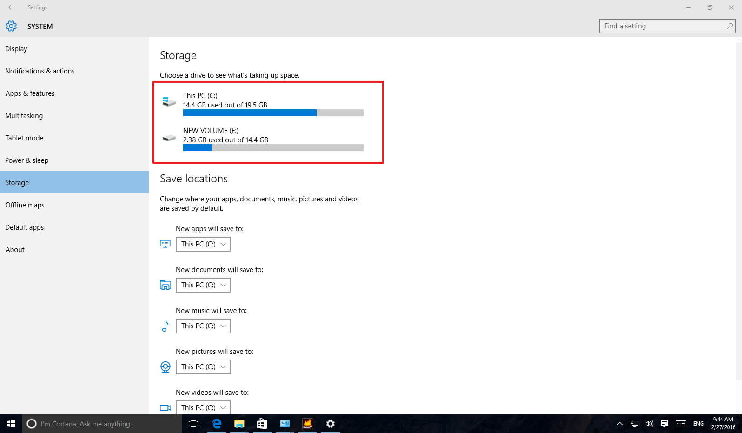This screenshot has height=433, width=742.
Task: Expand the New apps will save to dropdown
Action: coord(203,244)
